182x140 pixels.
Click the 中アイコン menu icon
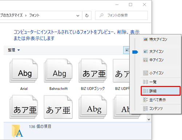click(146, 60)
